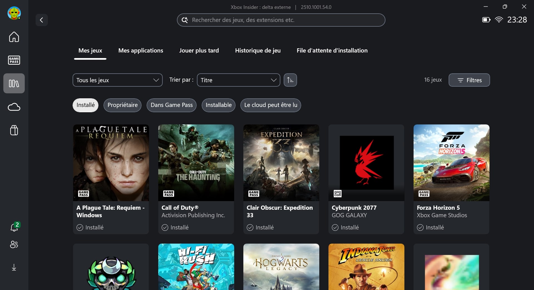
Task: Click the game search field
Action: pyautogui.click(x=281, y=20)
